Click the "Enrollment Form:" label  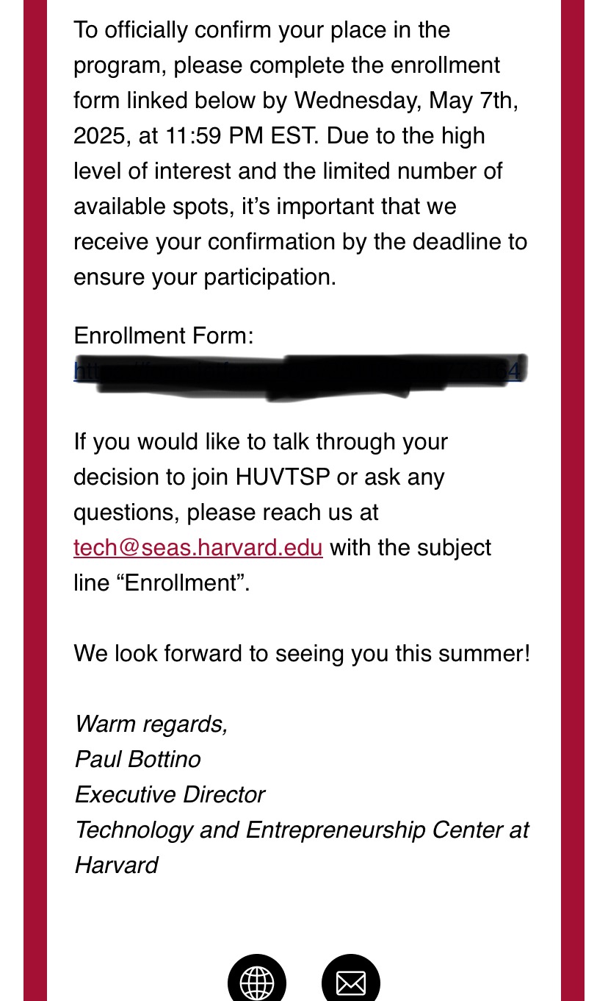click(164, 336)
